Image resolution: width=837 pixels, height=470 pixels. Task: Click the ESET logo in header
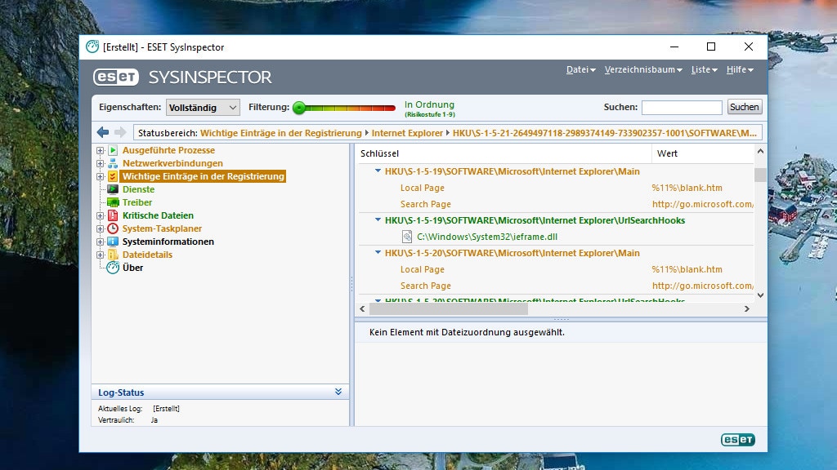click(116, 78)
